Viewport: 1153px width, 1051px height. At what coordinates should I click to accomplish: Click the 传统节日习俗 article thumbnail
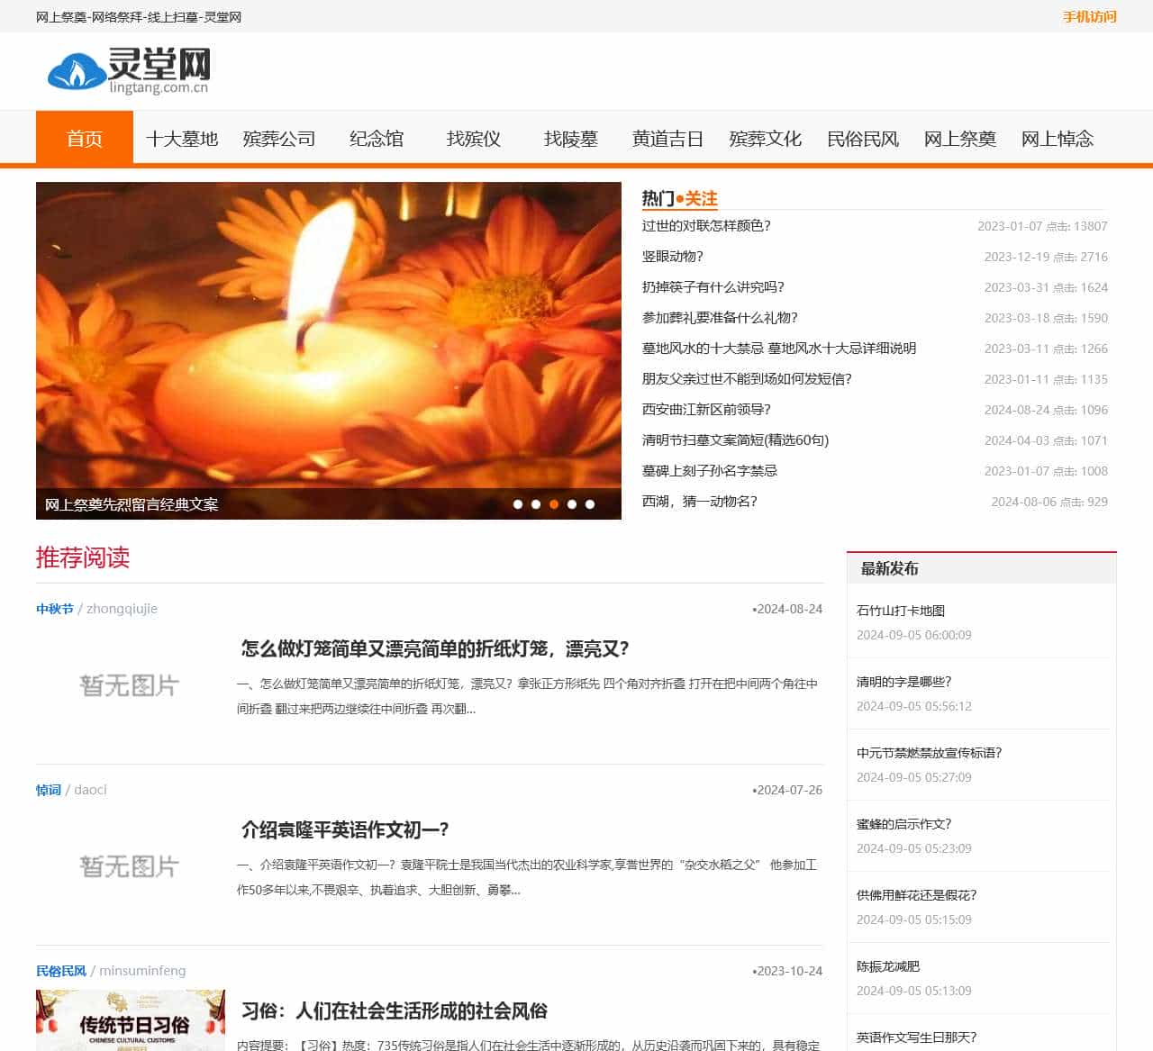coord(130,1022)
